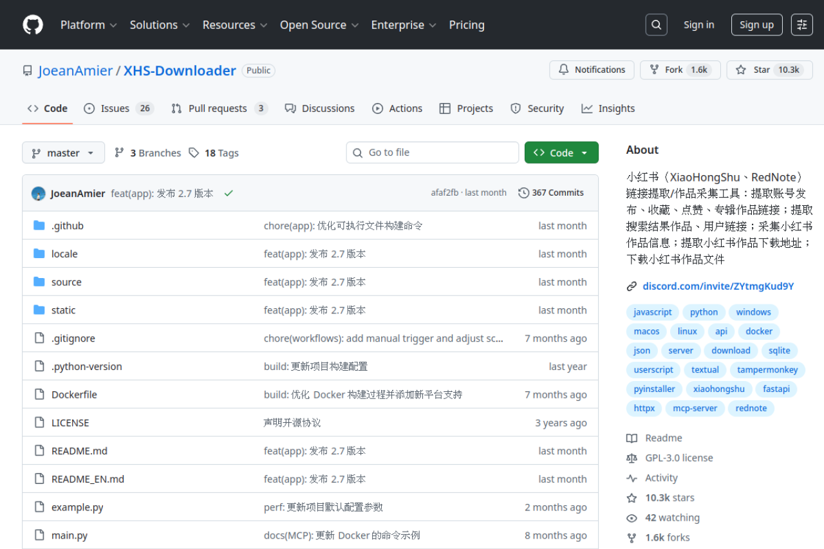Expand the Resources menu chevron
Viewport: 824px width, 549px height.
click(x=264, y=25)
